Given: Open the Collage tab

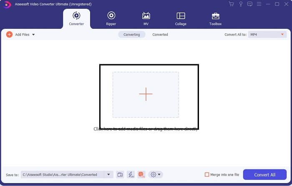Looking at the screenshot, I should [x=181, y=18].
